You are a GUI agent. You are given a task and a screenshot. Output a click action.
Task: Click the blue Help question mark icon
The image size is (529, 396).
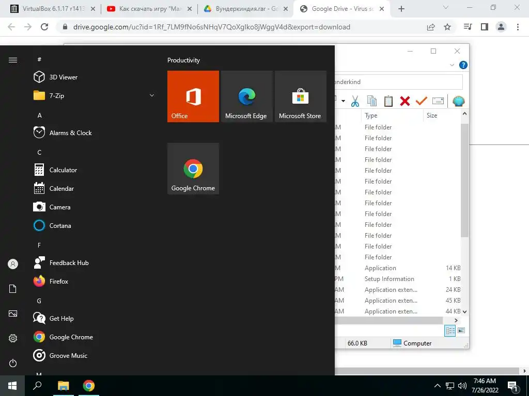pos(463,65)
